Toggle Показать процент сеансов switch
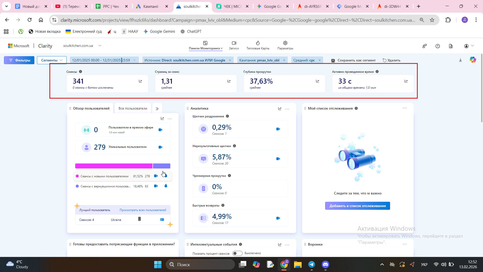The height and width of the screenshot is (272, 483). click(237, 253)
